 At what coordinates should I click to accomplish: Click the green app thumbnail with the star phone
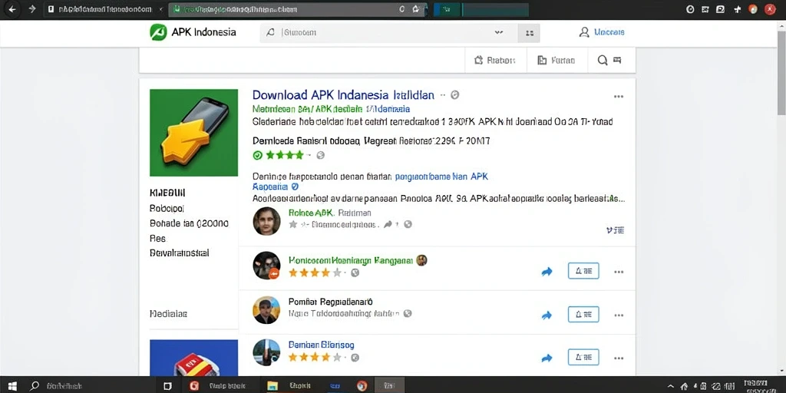pyautogui.click(x=193, y=133)
